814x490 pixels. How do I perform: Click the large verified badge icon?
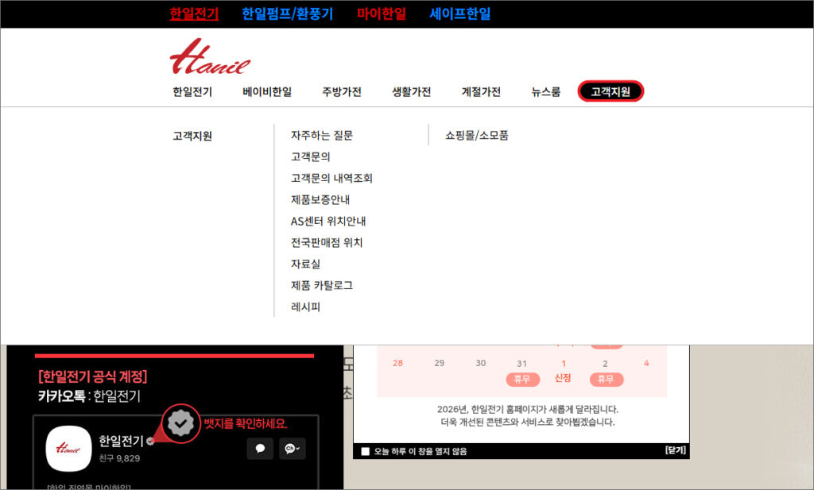pyautogui.click(x=182, y=424)
